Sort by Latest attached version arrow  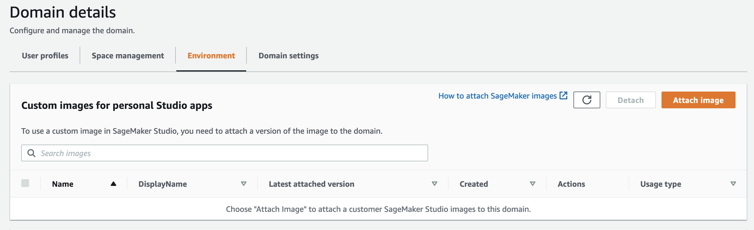[434, 184]
